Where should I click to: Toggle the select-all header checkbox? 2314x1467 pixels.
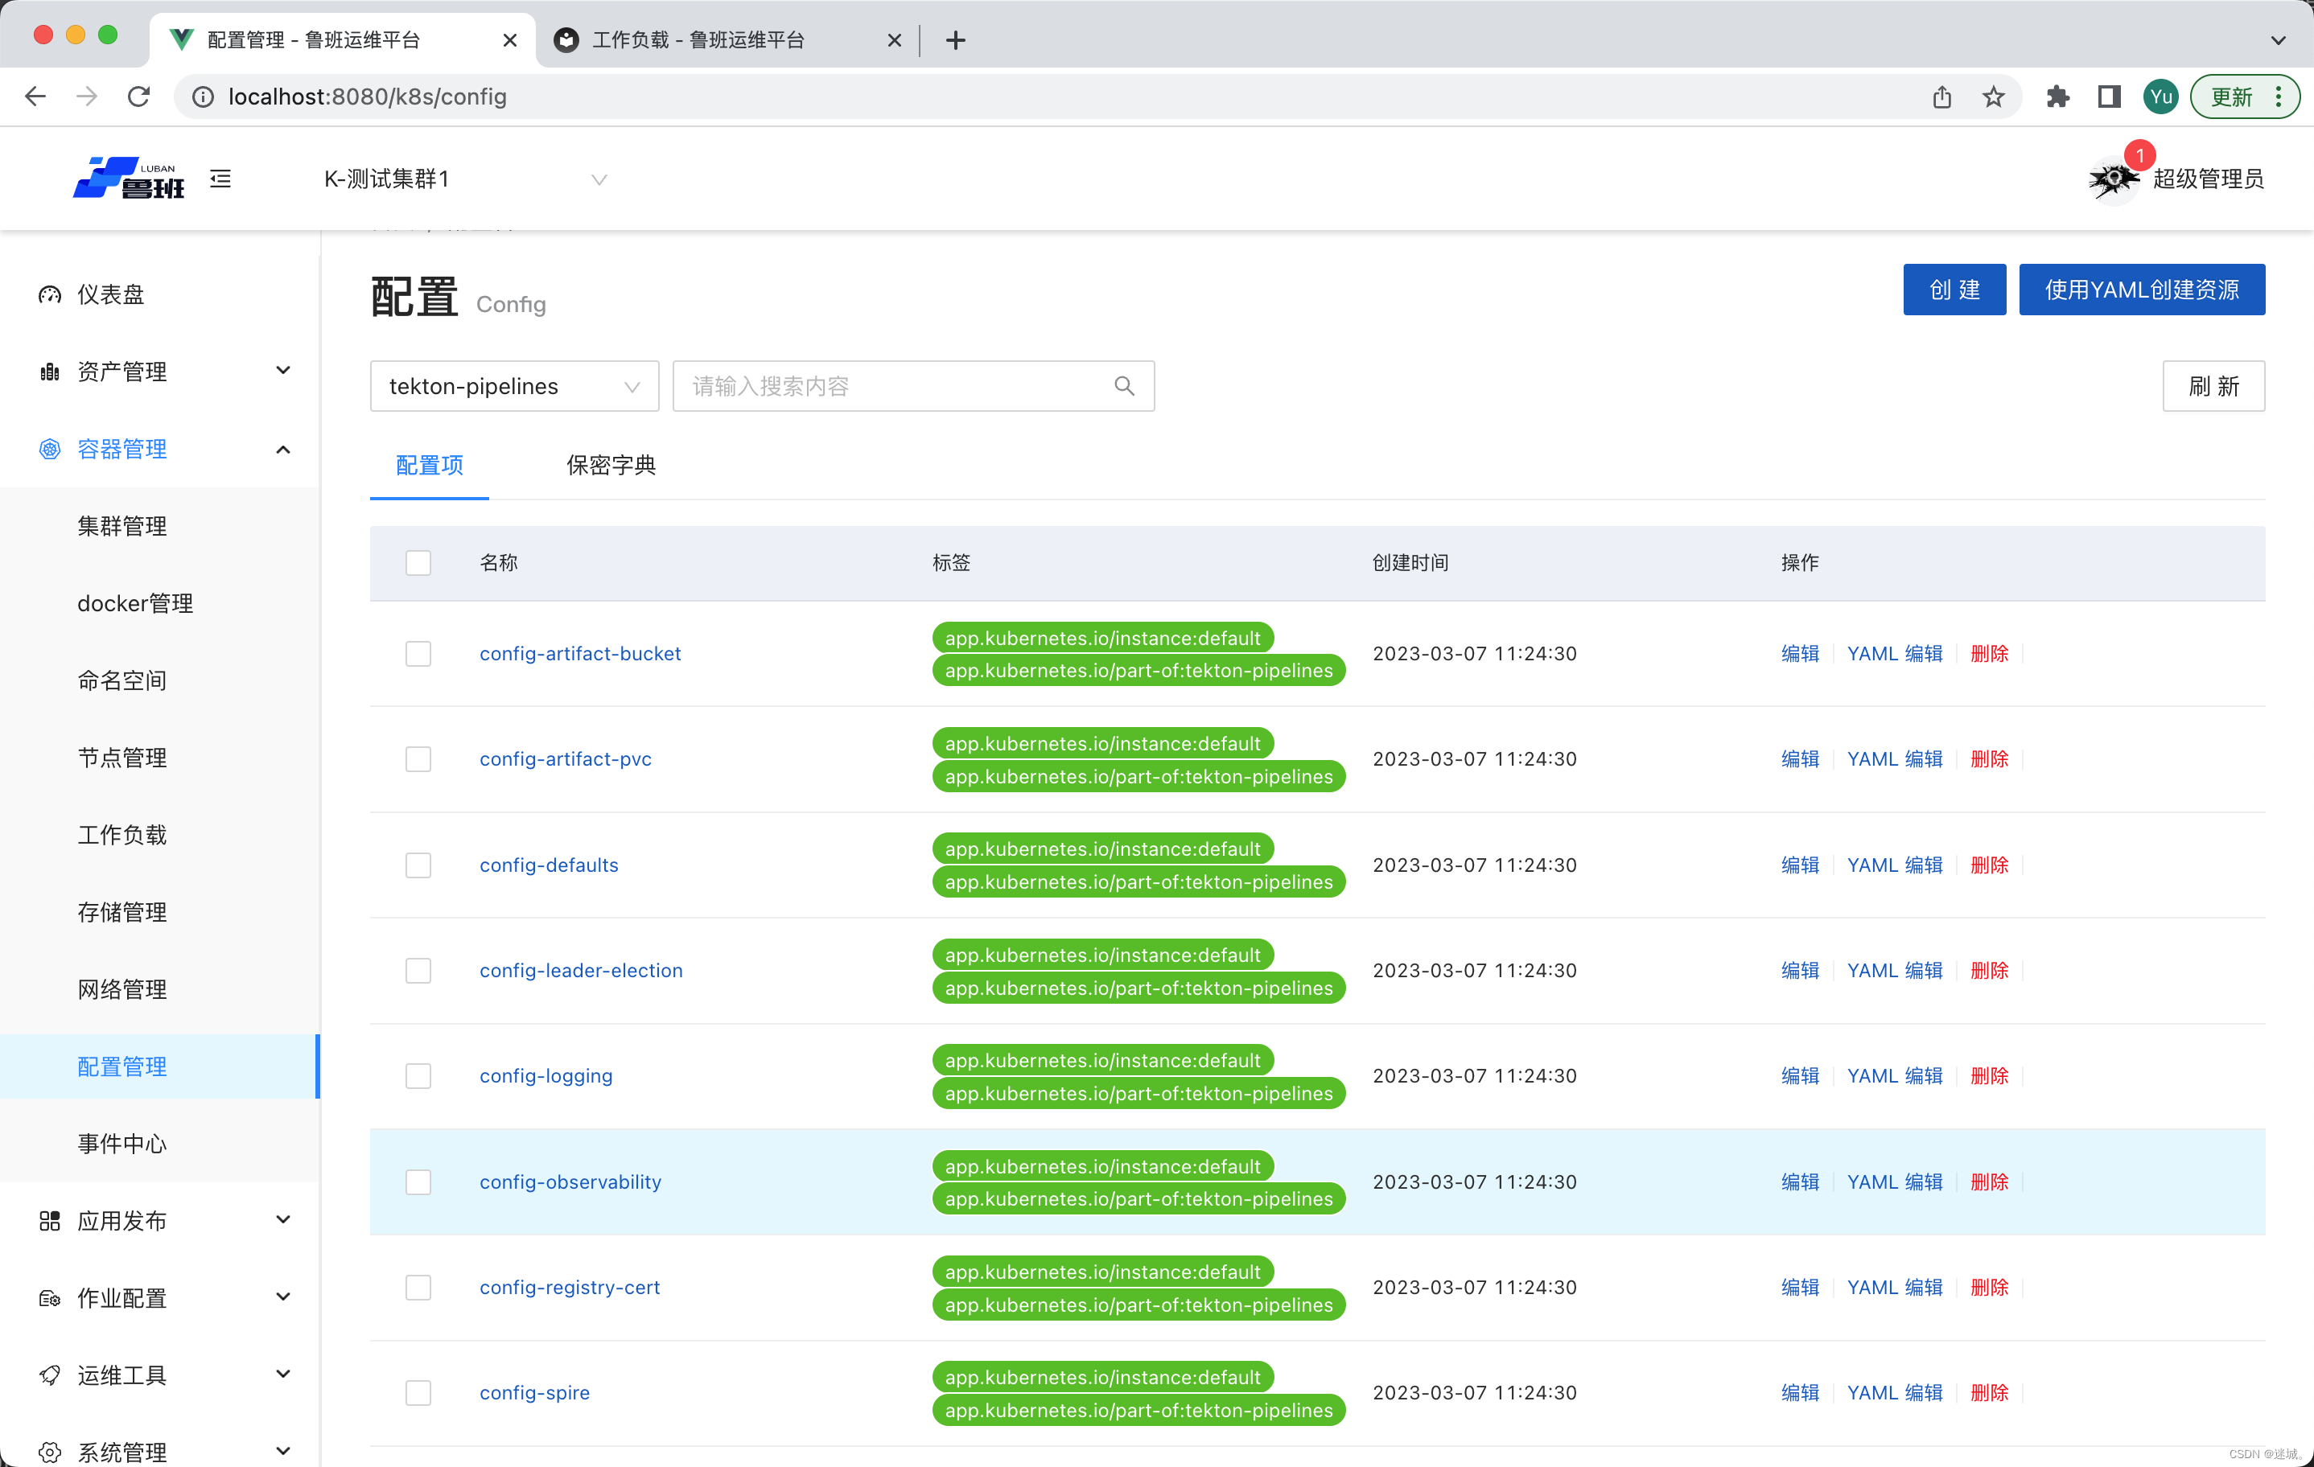point(418,563)
